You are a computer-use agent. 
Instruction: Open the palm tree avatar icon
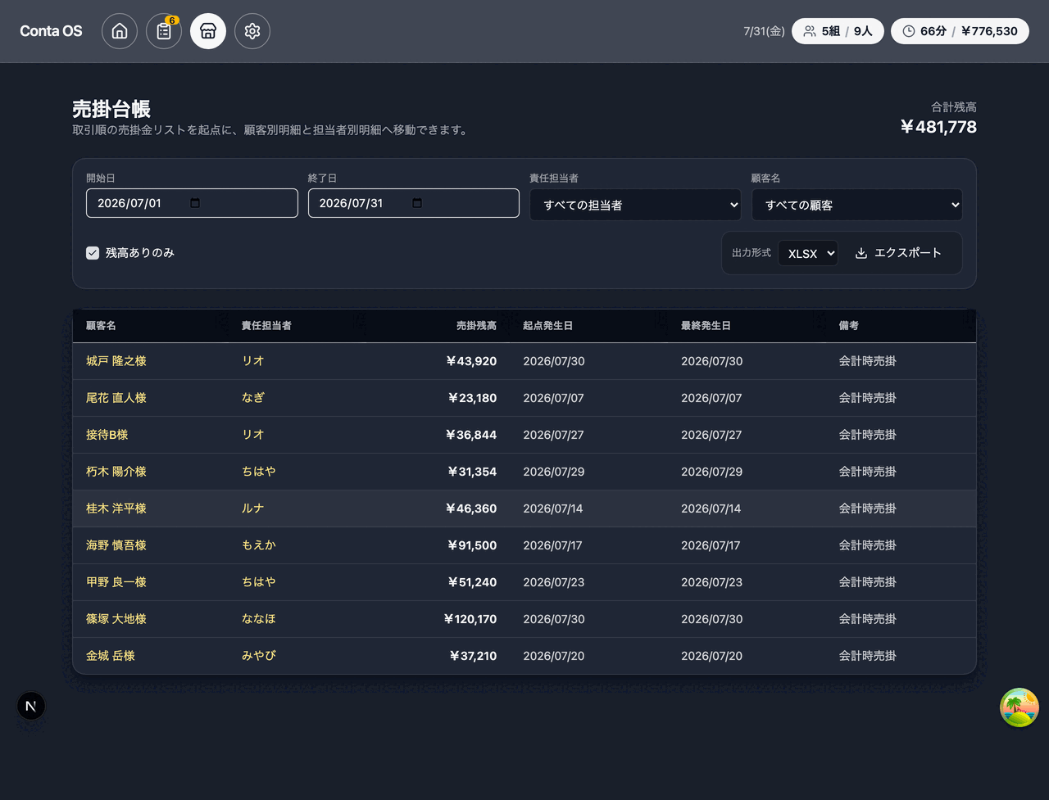1019,707
